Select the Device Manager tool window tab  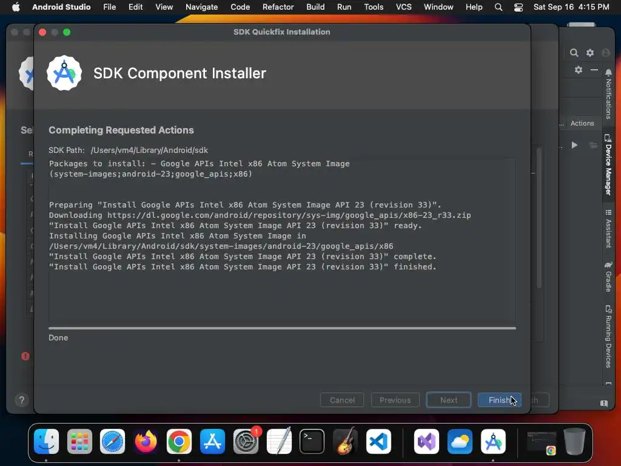(608, 164)
